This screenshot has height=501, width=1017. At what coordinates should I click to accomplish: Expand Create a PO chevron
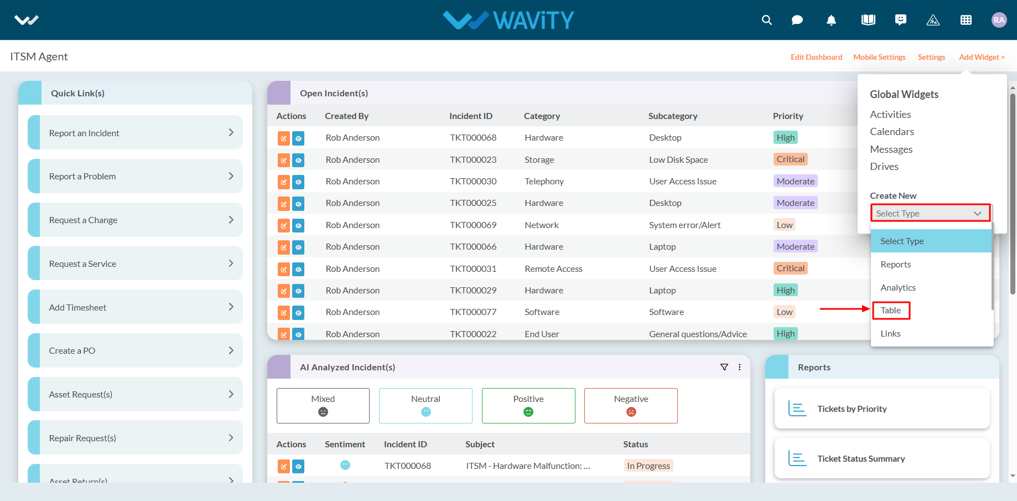(x=231, y=350)
